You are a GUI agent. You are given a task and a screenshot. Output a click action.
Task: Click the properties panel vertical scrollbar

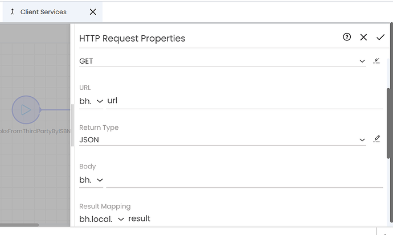[x=388, y=123]
